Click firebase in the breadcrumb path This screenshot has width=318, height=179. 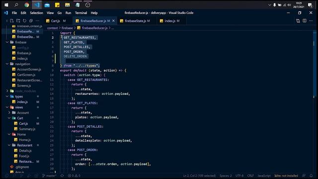67,28
